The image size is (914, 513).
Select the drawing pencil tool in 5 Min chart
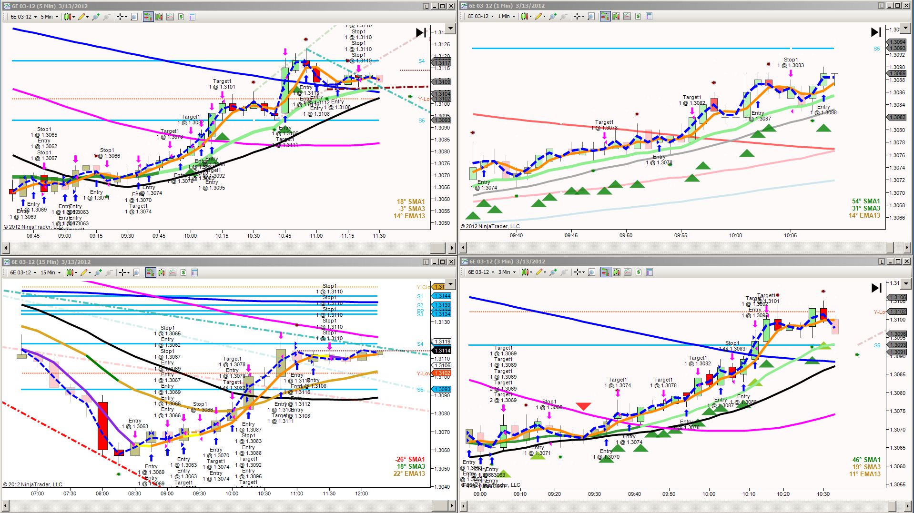pos(81,17)
